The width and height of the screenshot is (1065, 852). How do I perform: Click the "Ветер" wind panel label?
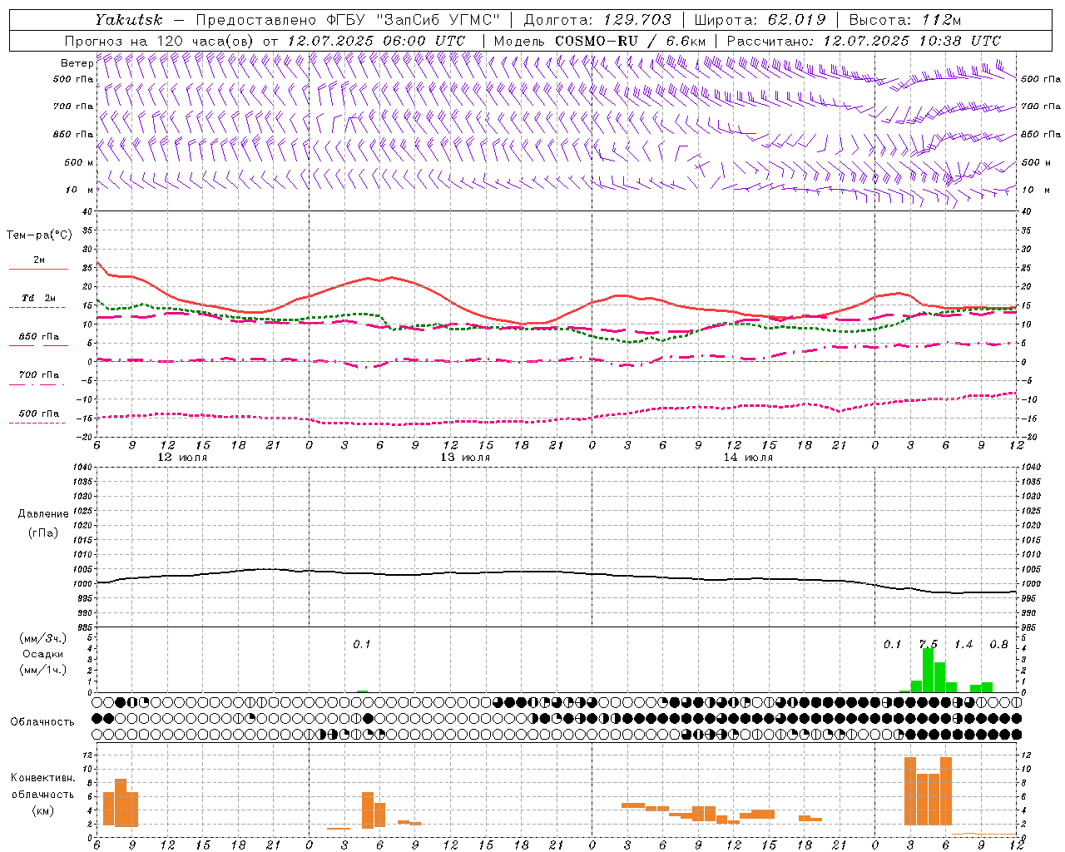click(77, 63)
